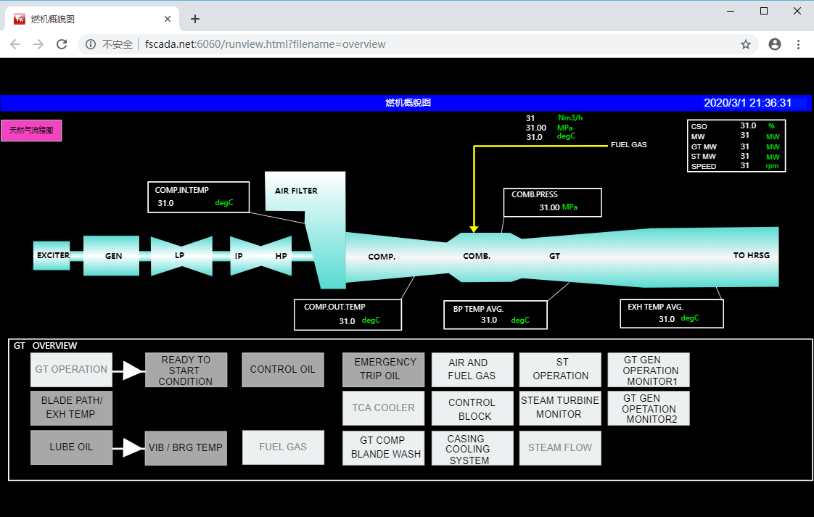Click the fuel gas Nm3/h flow reading

click(530, 118)
